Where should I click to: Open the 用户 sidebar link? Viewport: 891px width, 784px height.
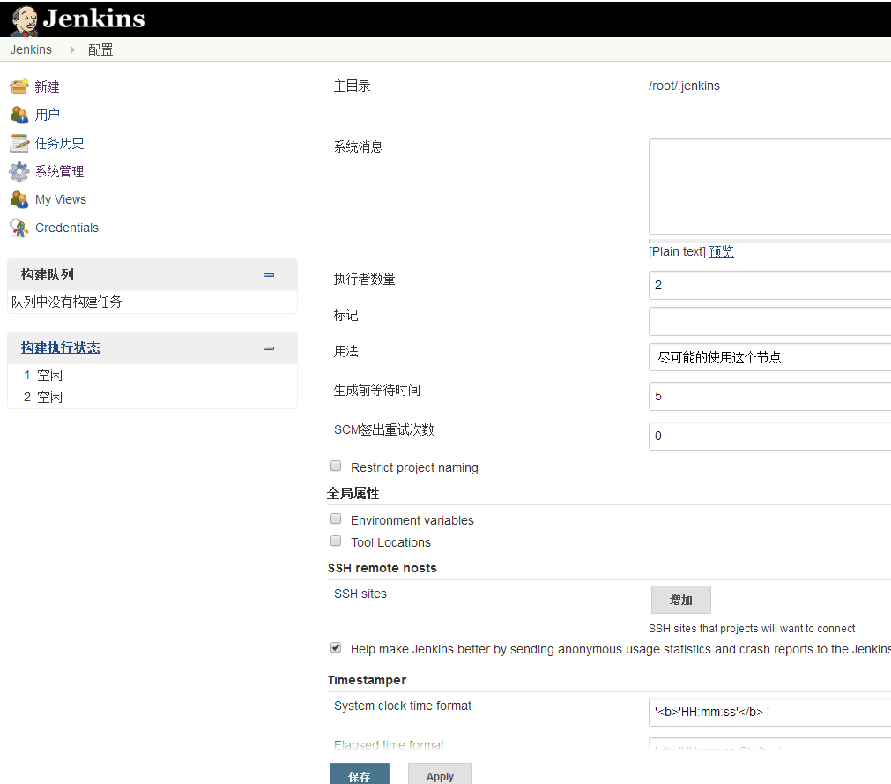[48, 115]
